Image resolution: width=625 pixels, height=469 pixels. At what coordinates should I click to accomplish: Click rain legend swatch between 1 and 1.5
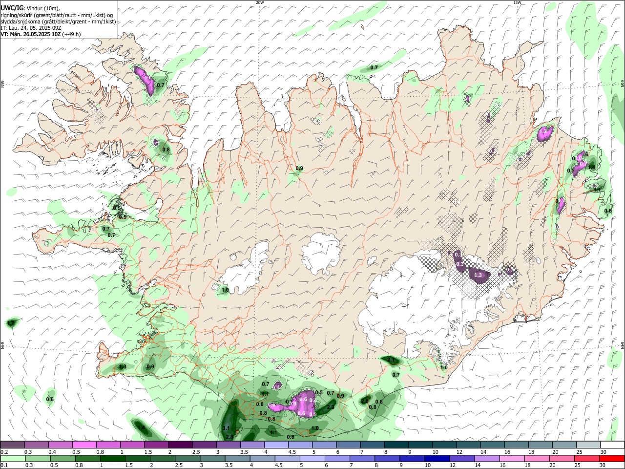pos(112,459)
